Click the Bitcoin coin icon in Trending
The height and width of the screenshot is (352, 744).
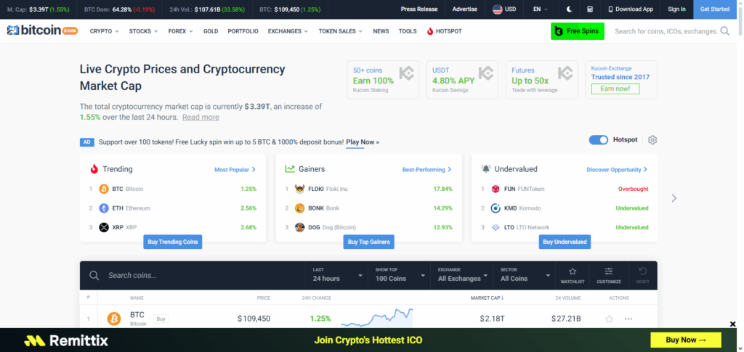[x=104, y=189]
